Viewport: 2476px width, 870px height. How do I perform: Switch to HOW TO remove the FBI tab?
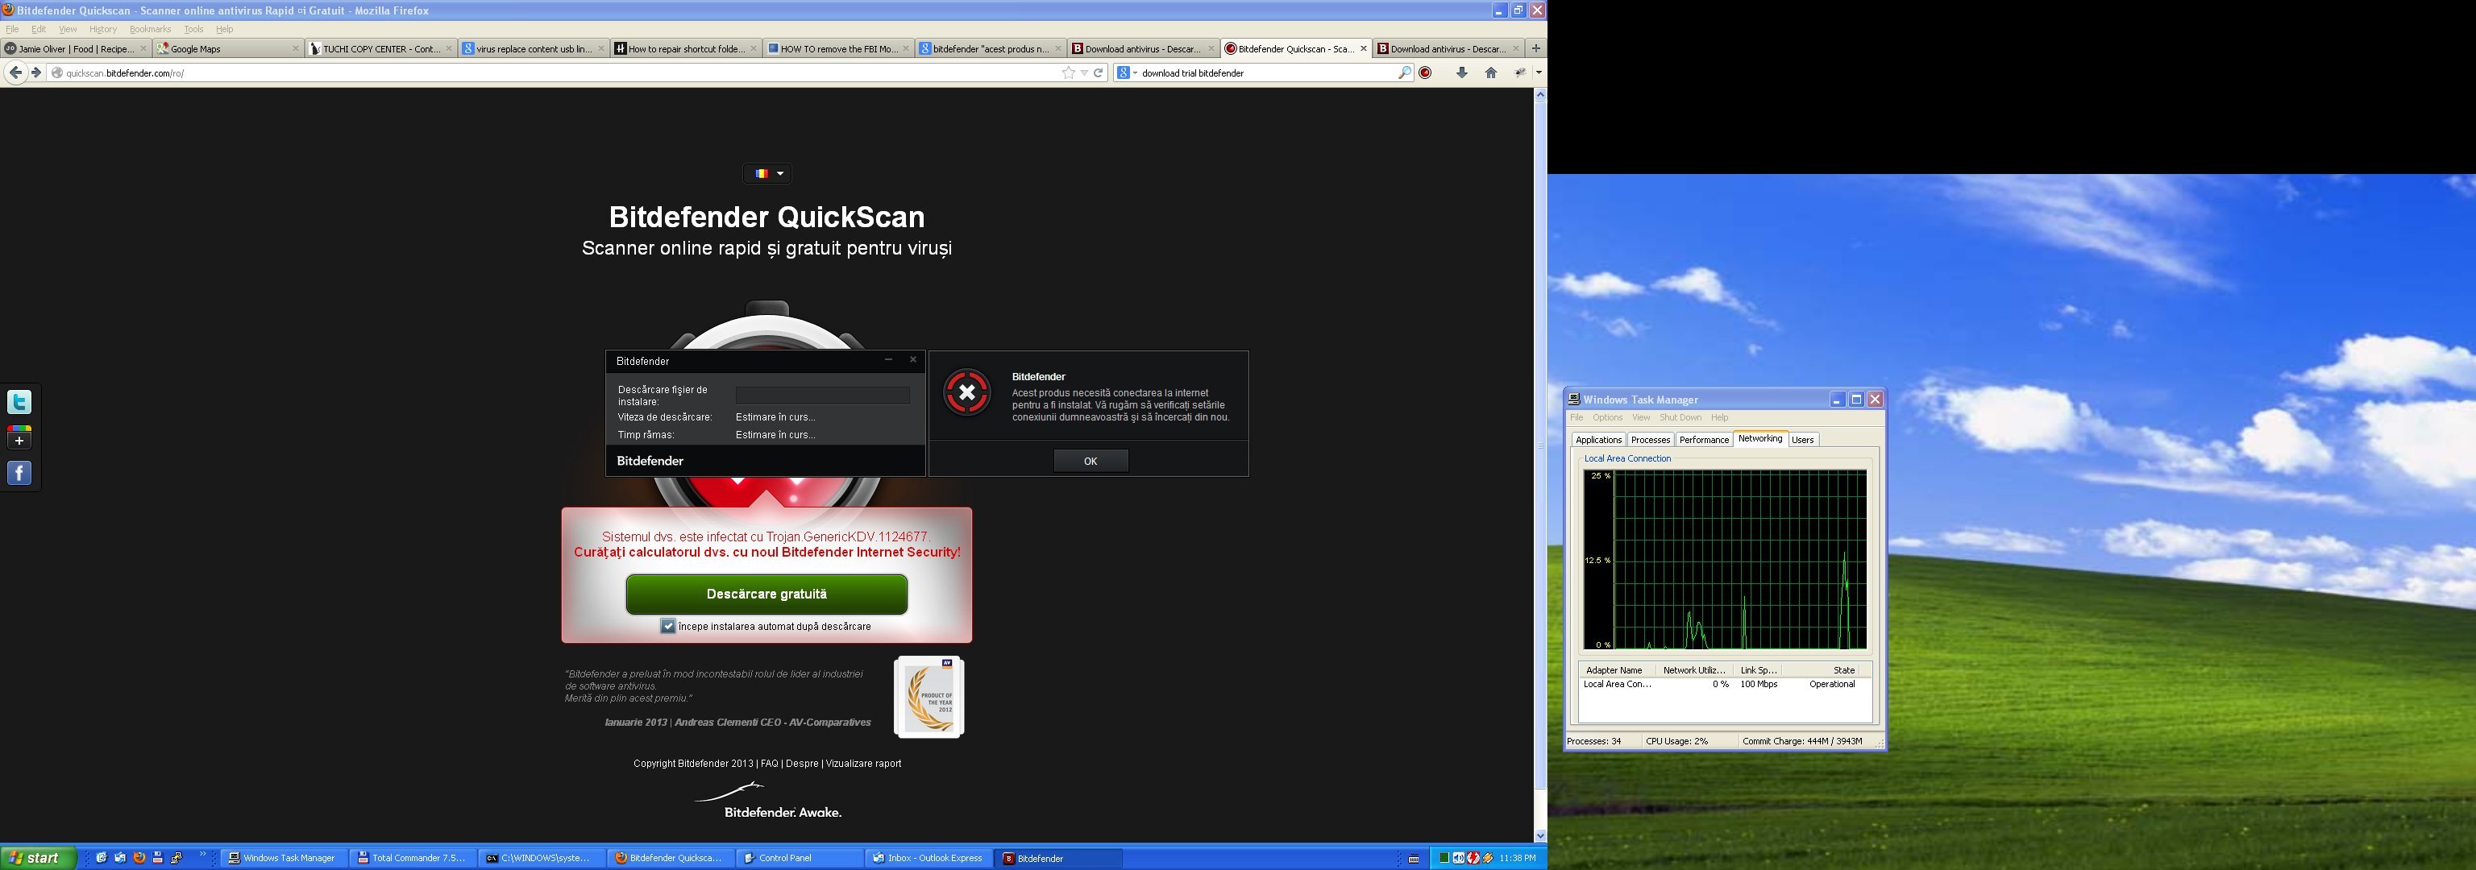coord(838,48)
